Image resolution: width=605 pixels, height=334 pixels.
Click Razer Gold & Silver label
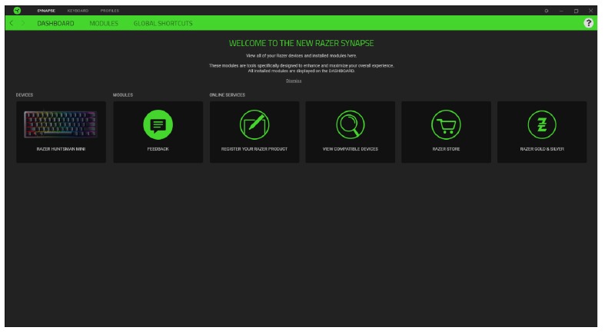click(542, 149)
